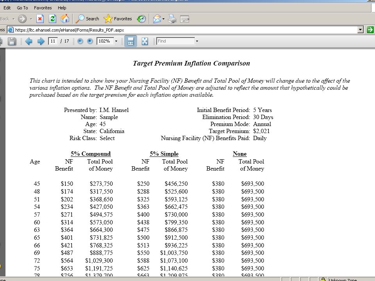Click the green Go arrow next to the address bar
This screenshot has height=281, width=375.
(x=370, y=30)
